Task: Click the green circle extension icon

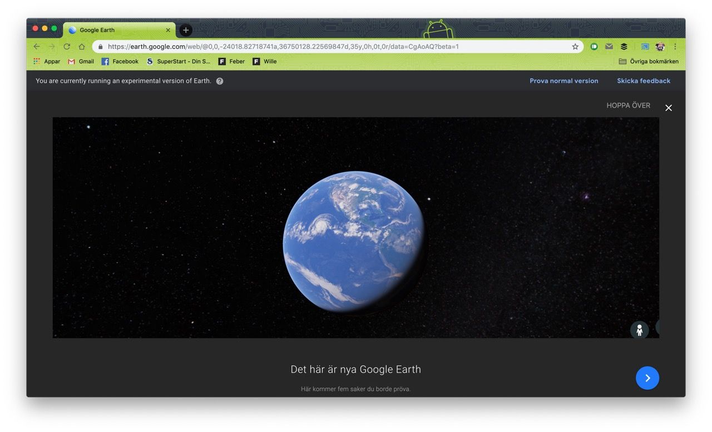Action: (x=594, y=47)
